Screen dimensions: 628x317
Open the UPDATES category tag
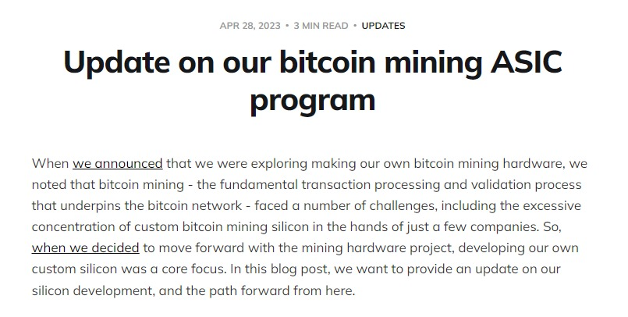383,26
